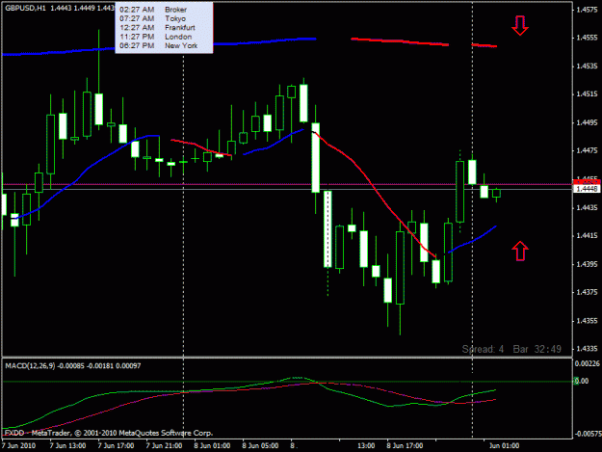Click the 8 Jun 17:00 time axis label
This screenshot has height=452, width=602.
coord(405,446)
